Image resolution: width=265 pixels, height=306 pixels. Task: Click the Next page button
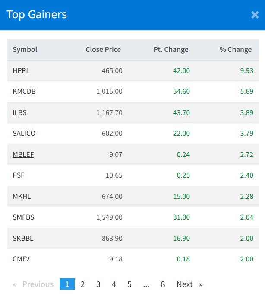click(x=189, y=284)
